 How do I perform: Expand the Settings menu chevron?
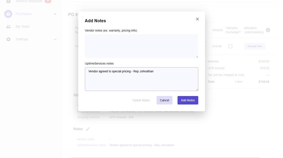[55, 39]
